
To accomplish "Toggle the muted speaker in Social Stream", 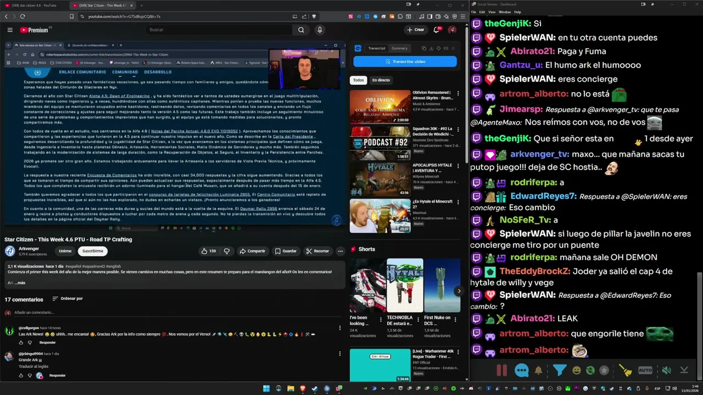I will (666, 370).
